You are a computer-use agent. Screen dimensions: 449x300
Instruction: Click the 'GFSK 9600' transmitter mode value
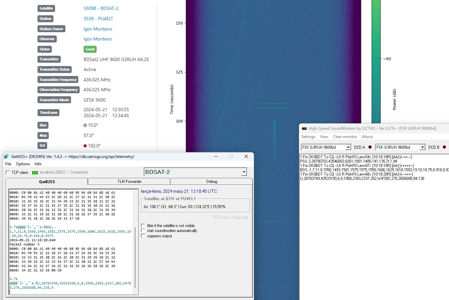pos(95,100)
